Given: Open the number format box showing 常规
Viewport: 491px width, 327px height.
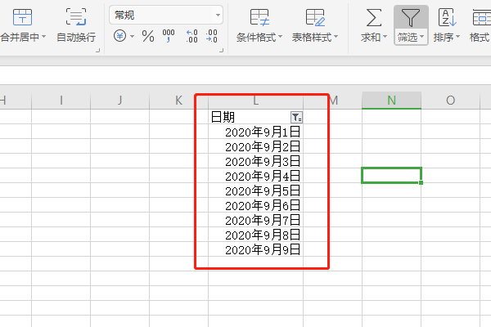Looking at the screenshot, I should tap(166, 15).
